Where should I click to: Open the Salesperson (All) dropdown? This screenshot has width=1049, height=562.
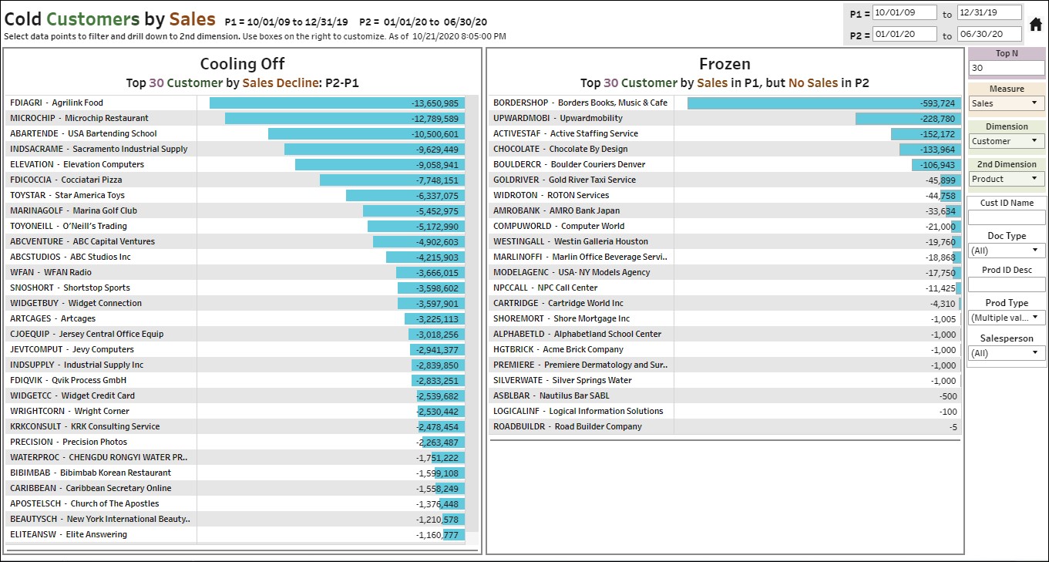pyautogui.click(x=1007, y=353)
